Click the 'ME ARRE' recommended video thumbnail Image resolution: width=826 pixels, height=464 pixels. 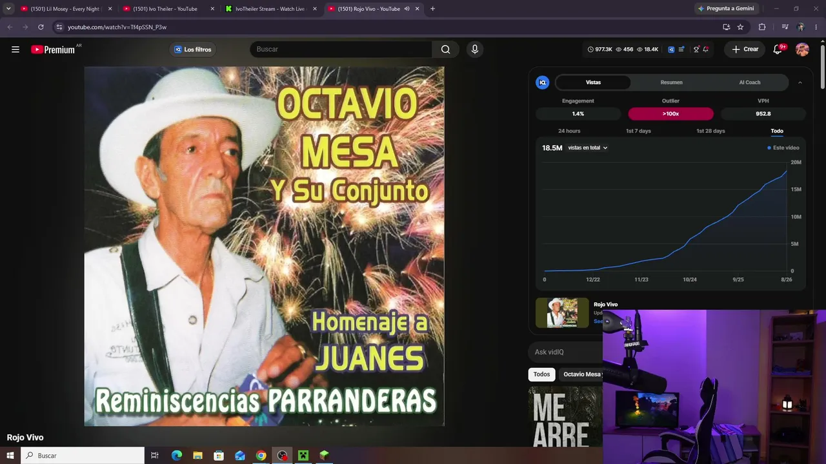565,416
